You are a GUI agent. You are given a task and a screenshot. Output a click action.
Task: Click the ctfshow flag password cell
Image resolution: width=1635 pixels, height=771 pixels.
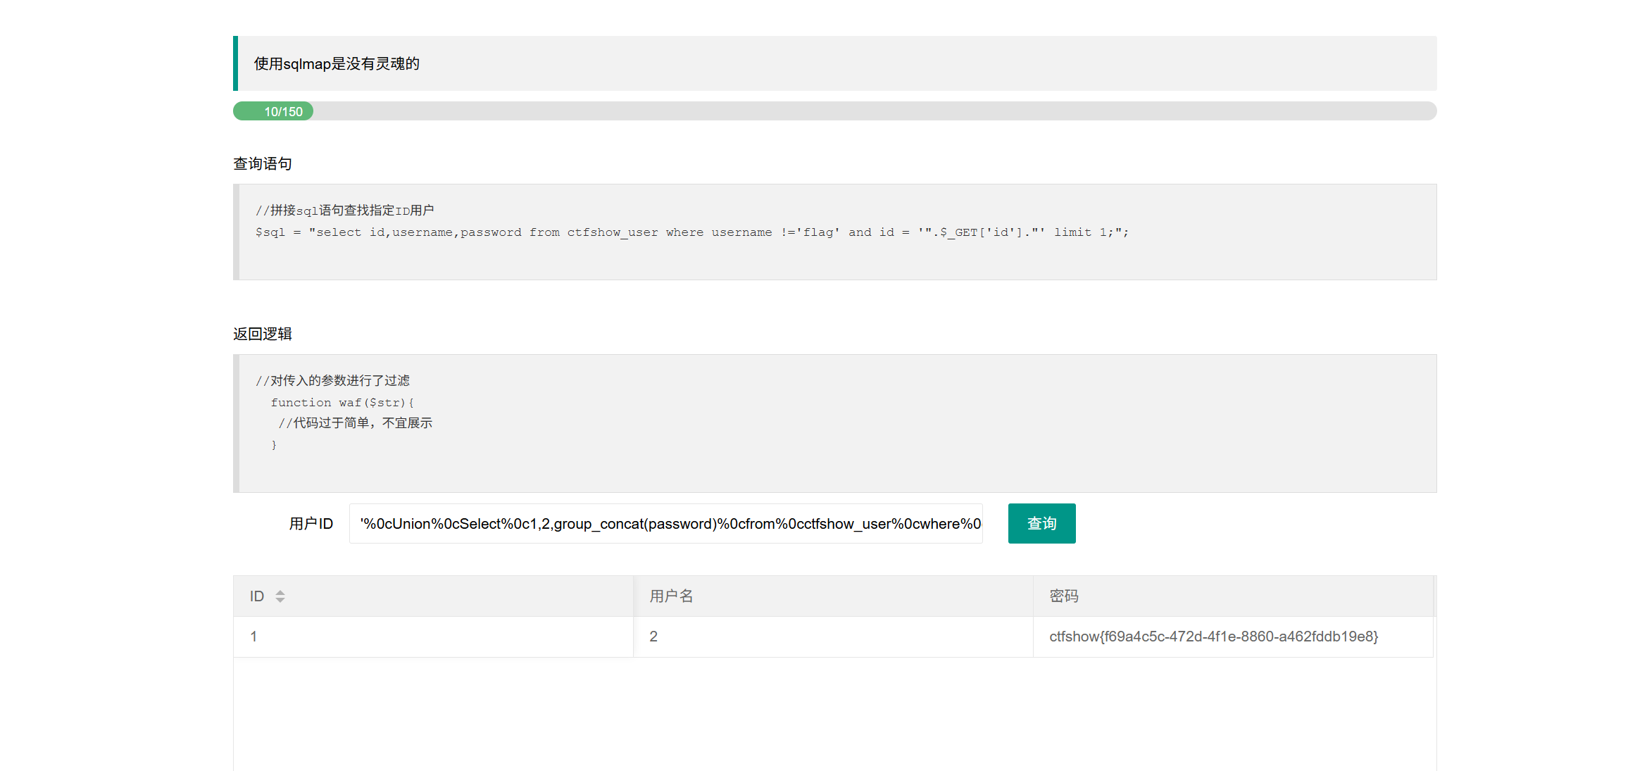[x=1213, y=637]
